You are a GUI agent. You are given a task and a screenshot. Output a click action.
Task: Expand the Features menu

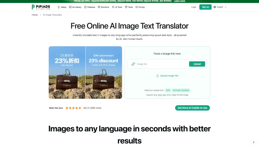click(x=90, y=7)
